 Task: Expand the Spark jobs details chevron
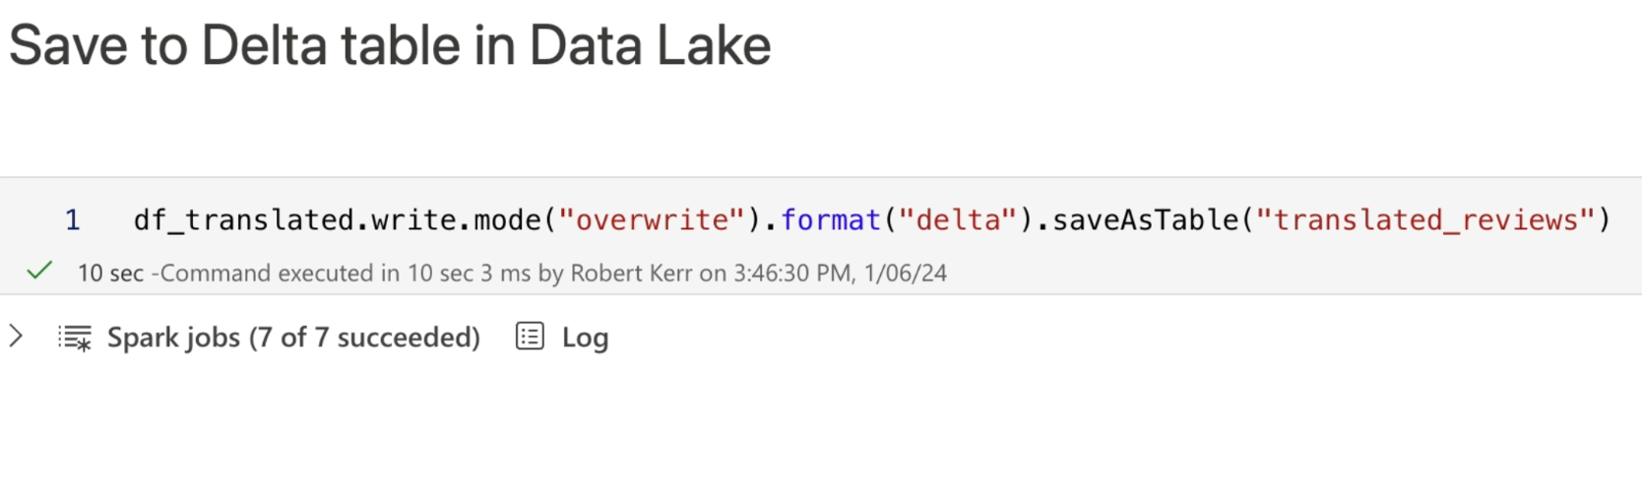click(x=16, y=336)
